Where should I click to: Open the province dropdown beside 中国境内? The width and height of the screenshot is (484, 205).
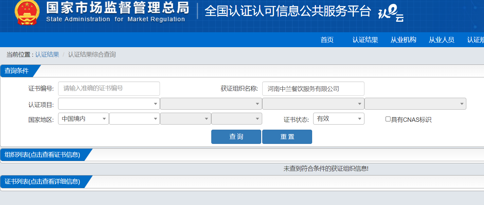135,119
